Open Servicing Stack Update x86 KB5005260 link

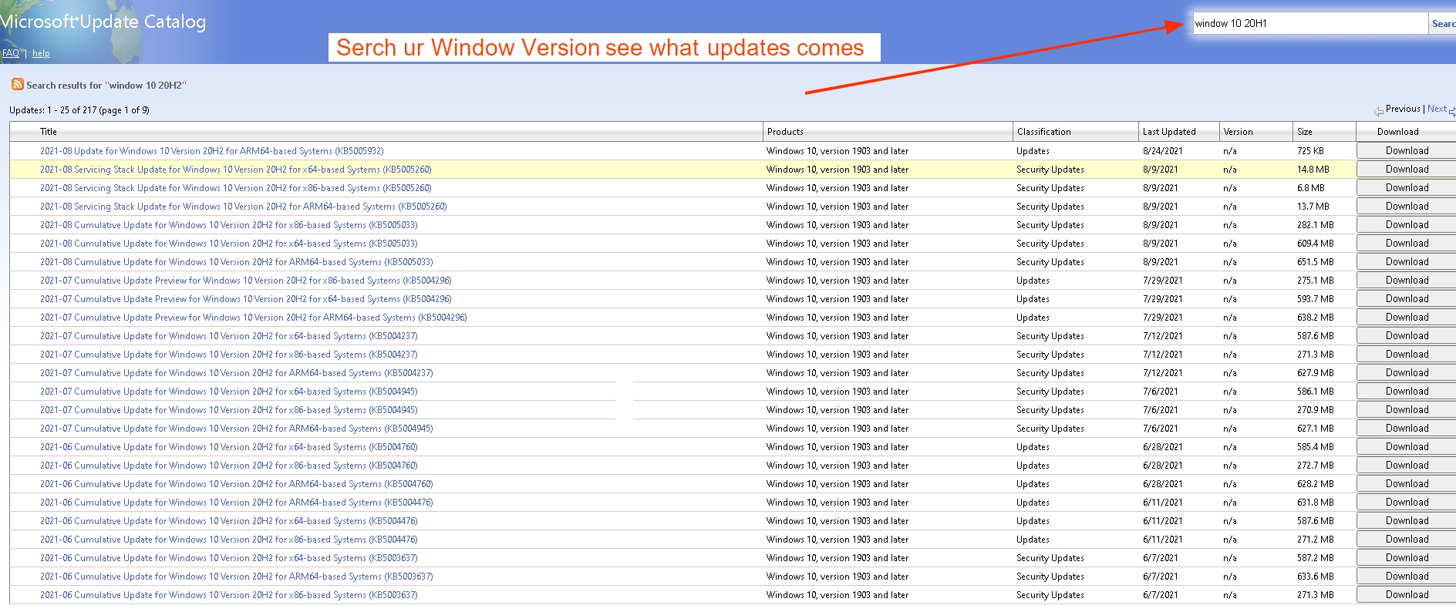(x=236, y=188)
